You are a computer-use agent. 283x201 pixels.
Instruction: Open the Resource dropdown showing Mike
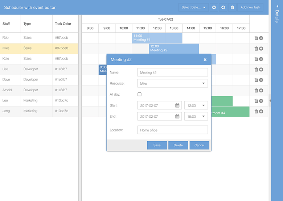(173, 83)
